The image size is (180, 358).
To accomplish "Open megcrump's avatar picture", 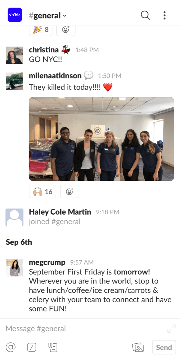I will click(14, 268).
